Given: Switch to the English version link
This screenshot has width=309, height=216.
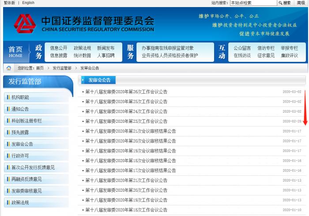Looking at the screenshot, I should click(28, 3).
